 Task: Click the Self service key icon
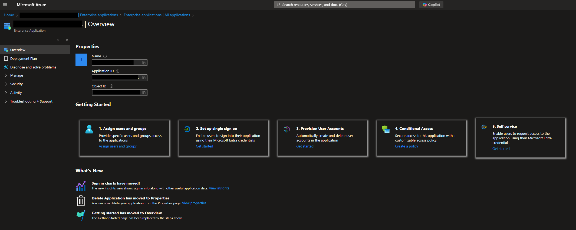coord(484,127)
